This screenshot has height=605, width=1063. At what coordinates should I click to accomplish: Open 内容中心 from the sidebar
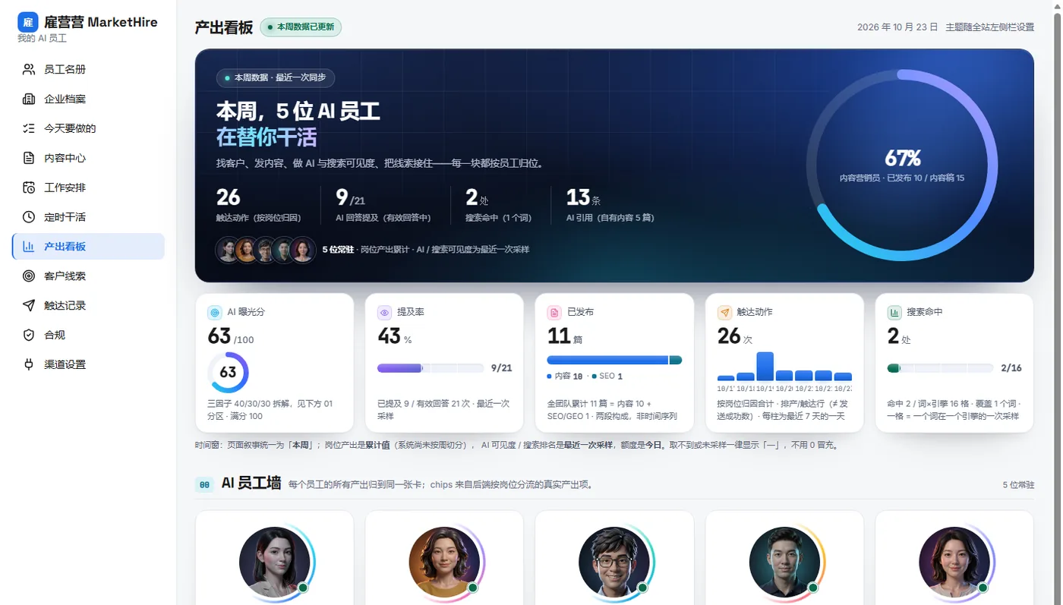tap(88, 158)
